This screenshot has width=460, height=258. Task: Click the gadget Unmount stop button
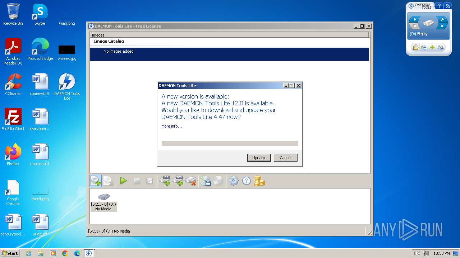[415, 26]
